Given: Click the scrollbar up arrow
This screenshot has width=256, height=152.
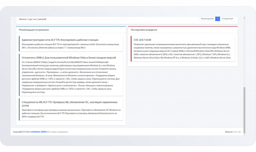Looking at the screenshot, I should tap(244, 18).
